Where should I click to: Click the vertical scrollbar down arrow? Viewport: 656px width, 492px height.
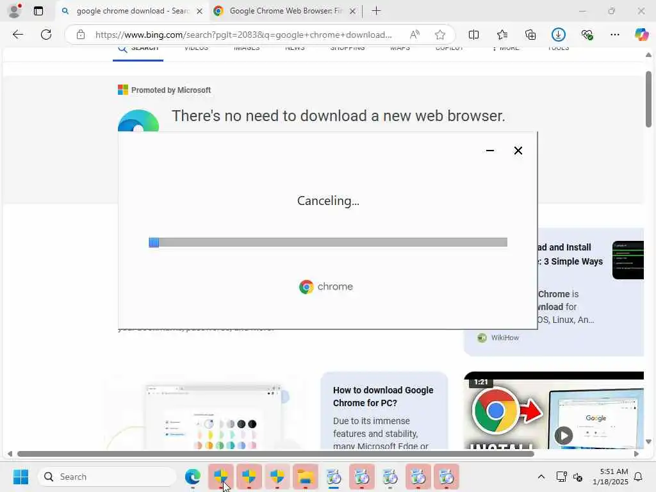pyautogui.click(x=648, y=441)
